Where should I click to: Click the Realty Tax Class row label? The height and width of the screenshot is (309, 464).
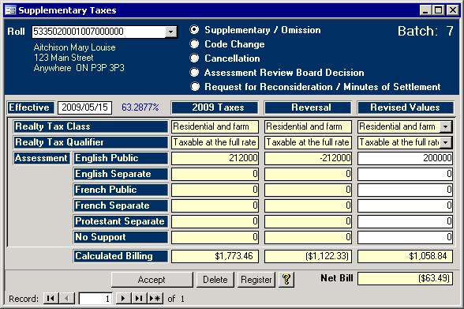tap(91, 126)
